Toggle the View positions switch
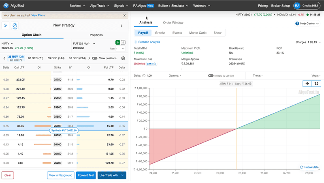The width and height of the screenshot is (324, 183). click(95, 58)
